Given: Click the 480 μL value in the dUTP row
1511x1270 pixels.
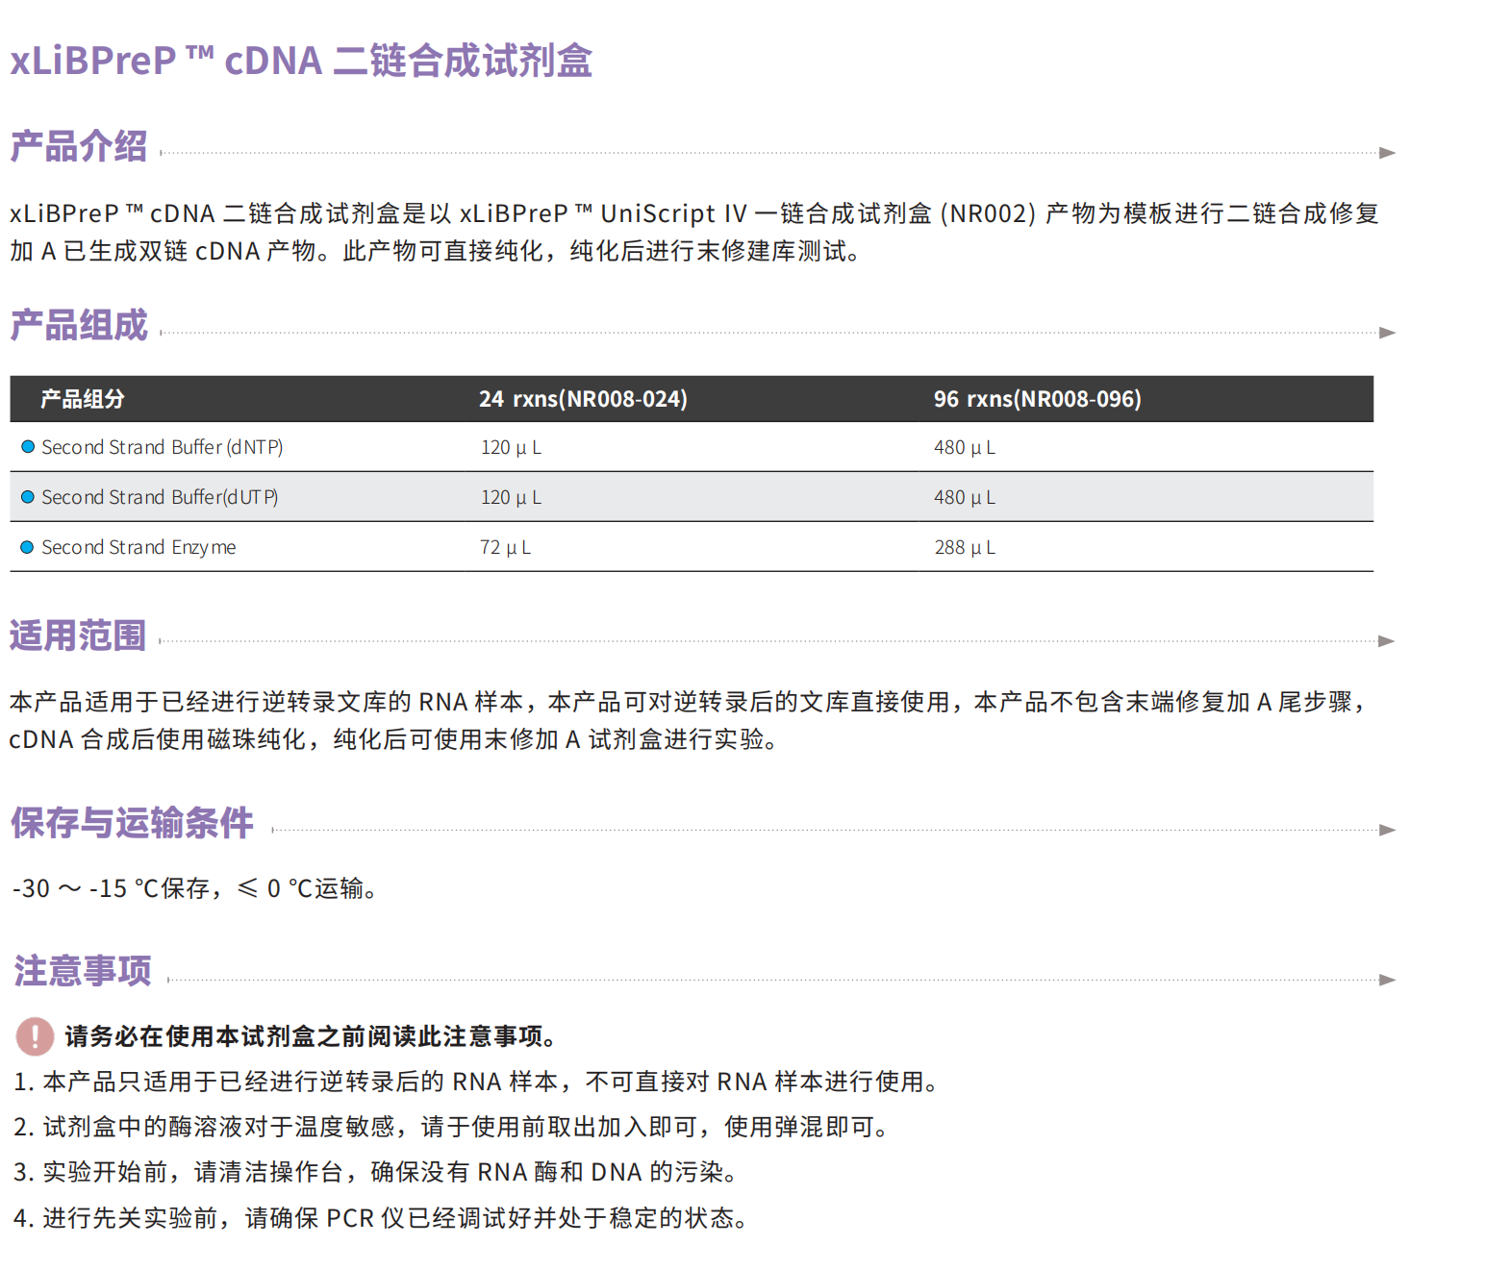Looking at the screenshot, I should tap(965, 497).
